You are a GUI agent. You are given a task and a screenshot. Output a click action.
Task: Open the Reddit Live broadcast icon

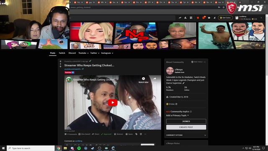pos(191,18)
